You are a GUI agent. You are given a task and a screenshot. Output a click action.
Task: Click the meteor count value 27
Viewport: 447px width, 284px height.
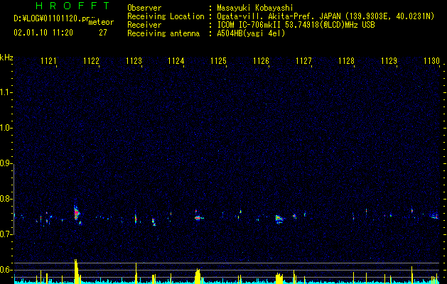click(x=103, y=33)
